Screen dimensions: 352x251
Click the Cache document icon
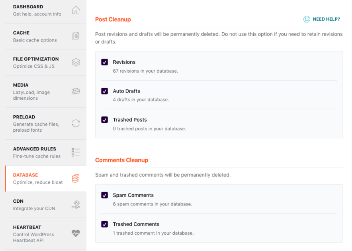[x=76, y=36]
